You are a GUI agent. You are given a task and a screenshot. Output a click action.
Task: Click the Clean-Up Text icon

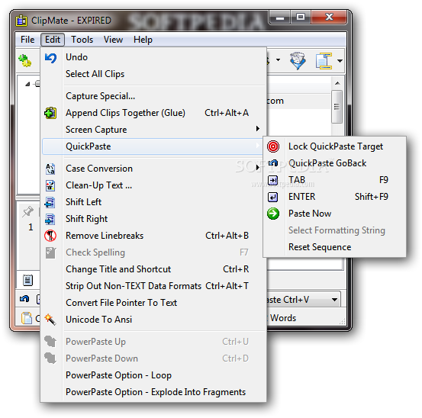(x=50, y=185)
